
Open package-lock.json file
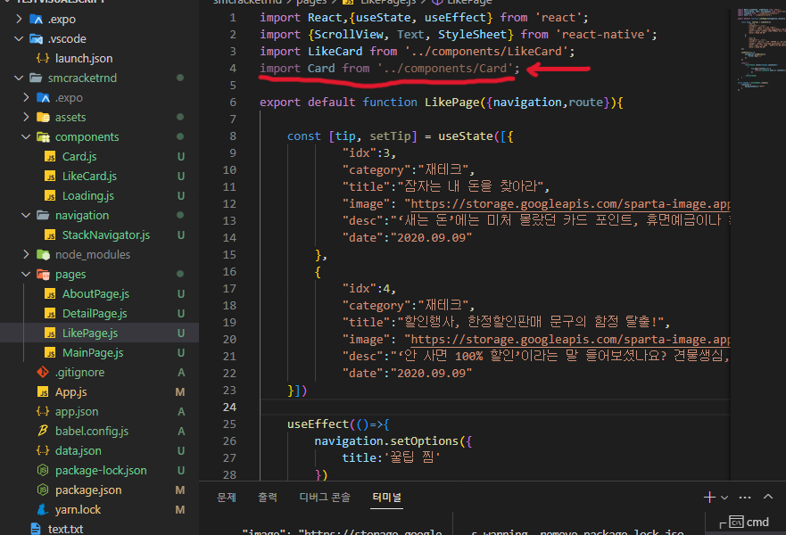coord(101,470)
